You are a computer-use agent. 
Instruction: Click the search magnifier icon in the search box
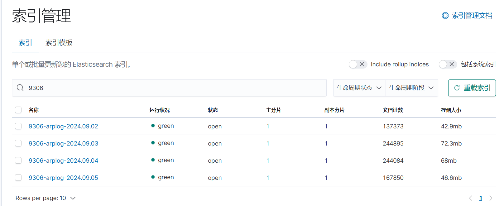pyautogui.click(x=20, y=88)
